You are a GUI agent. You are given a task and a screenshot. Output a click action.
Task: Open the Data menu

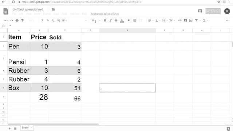click(56, 14)
